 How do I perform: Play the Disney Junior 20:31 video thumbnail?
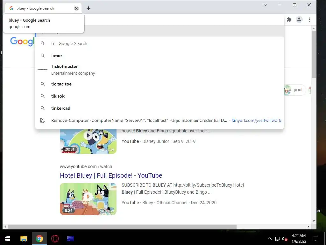pyautogui.click(x=88, y=141)
